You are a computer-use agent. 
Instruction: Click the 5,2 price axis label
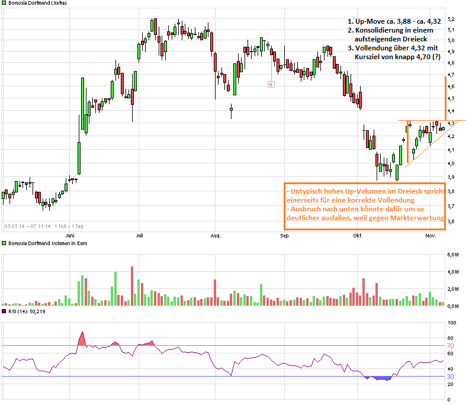(x=451, y=19)
